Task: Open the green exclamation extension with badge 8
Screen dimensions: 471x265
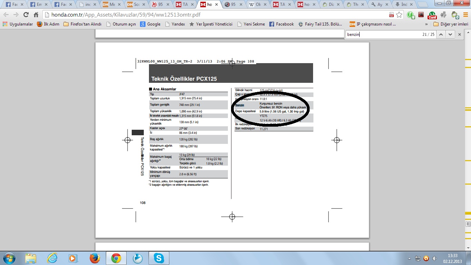Action: tap(410, 15)
